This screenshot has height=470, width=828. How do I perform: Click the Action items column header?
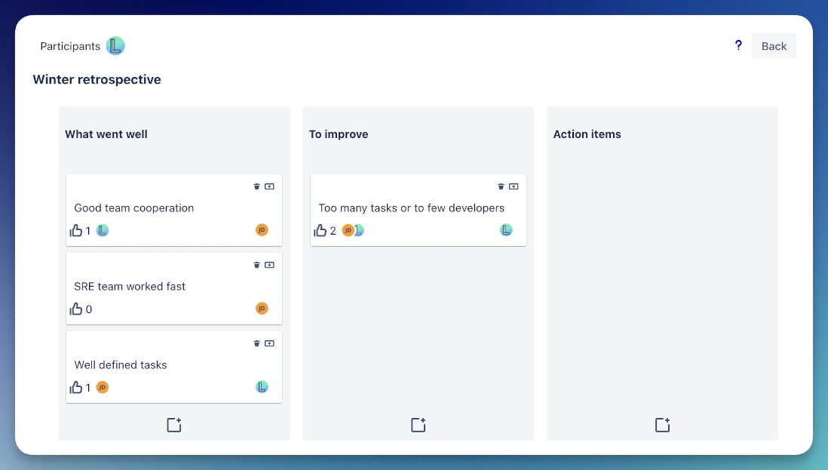pos(587,134)
